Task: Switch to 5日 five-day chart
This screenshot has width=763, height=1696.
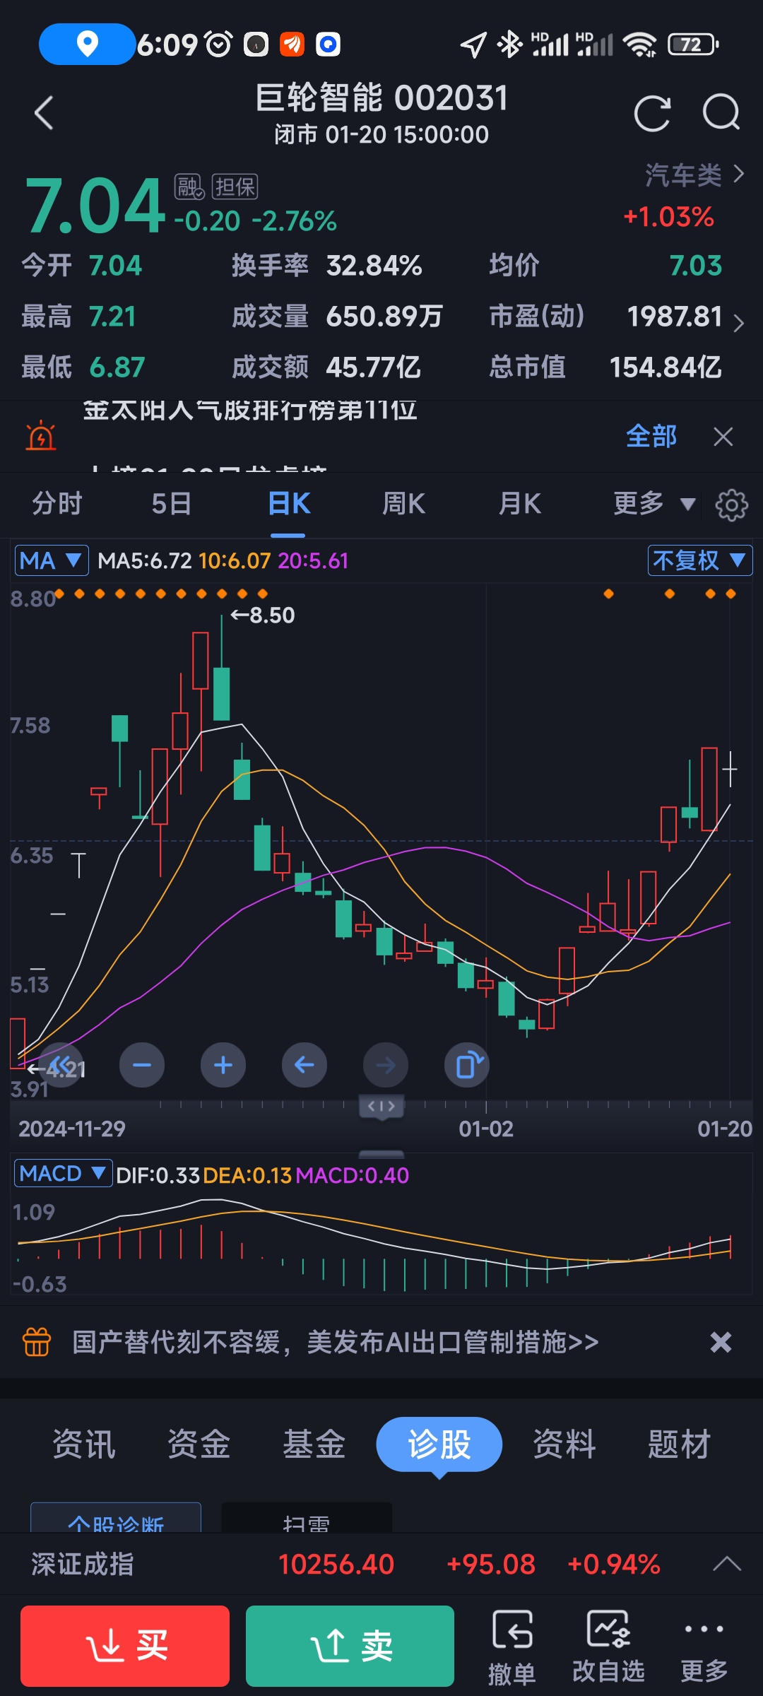Action: (172, 504)
